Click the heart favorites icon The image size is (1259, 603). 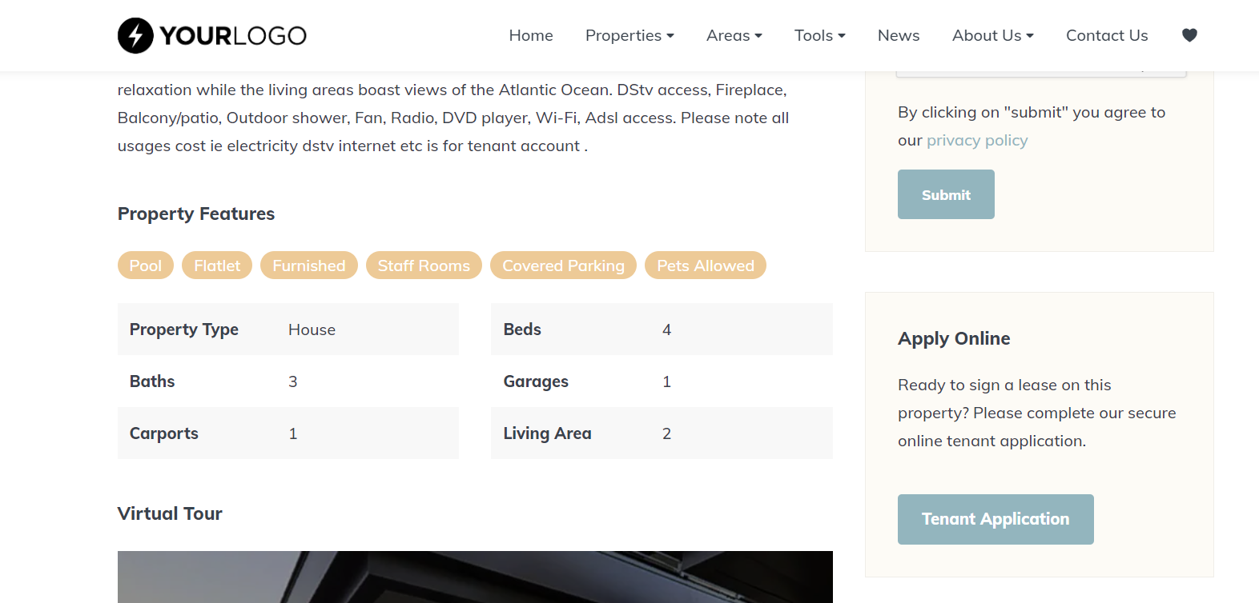1189,35
